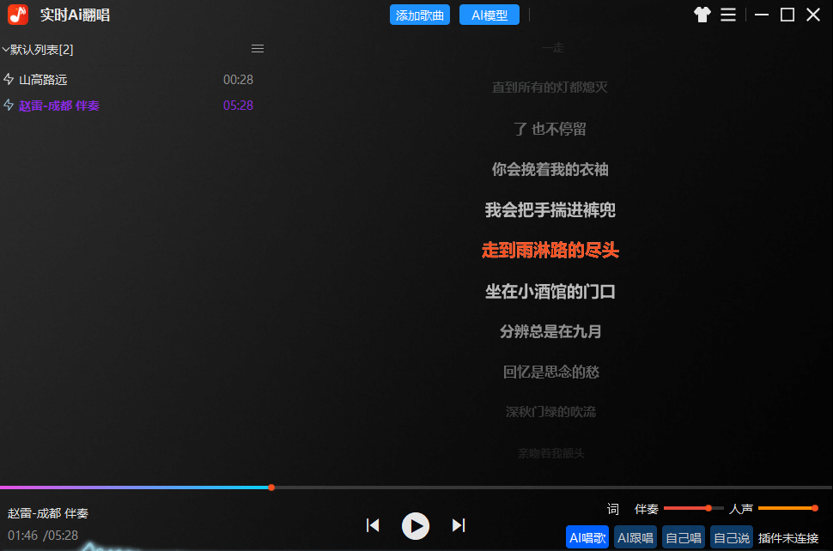Click the 添加歌曲 button

click(419, 15)
